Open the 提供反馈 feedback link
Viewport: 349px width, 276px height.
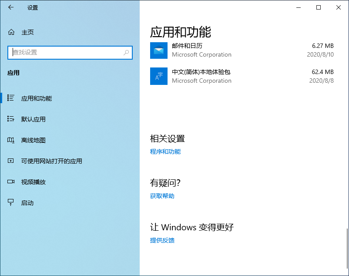(162, 240)
